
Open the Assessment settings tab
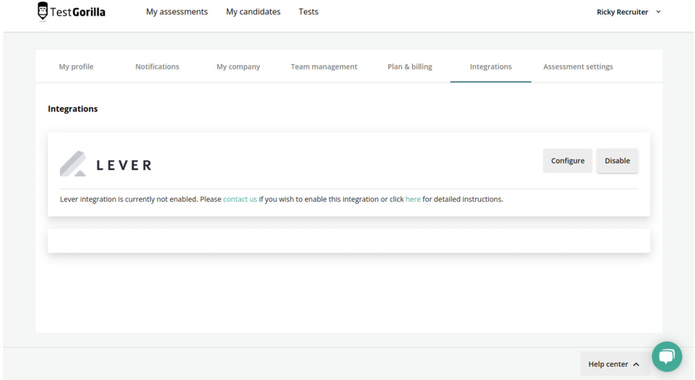(578, 66)
